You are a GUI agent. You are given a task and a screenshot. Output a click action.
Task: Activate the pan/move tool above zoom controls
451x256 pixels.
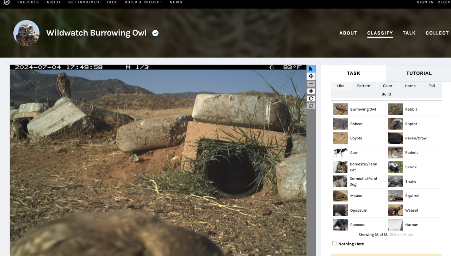point(311,76)
